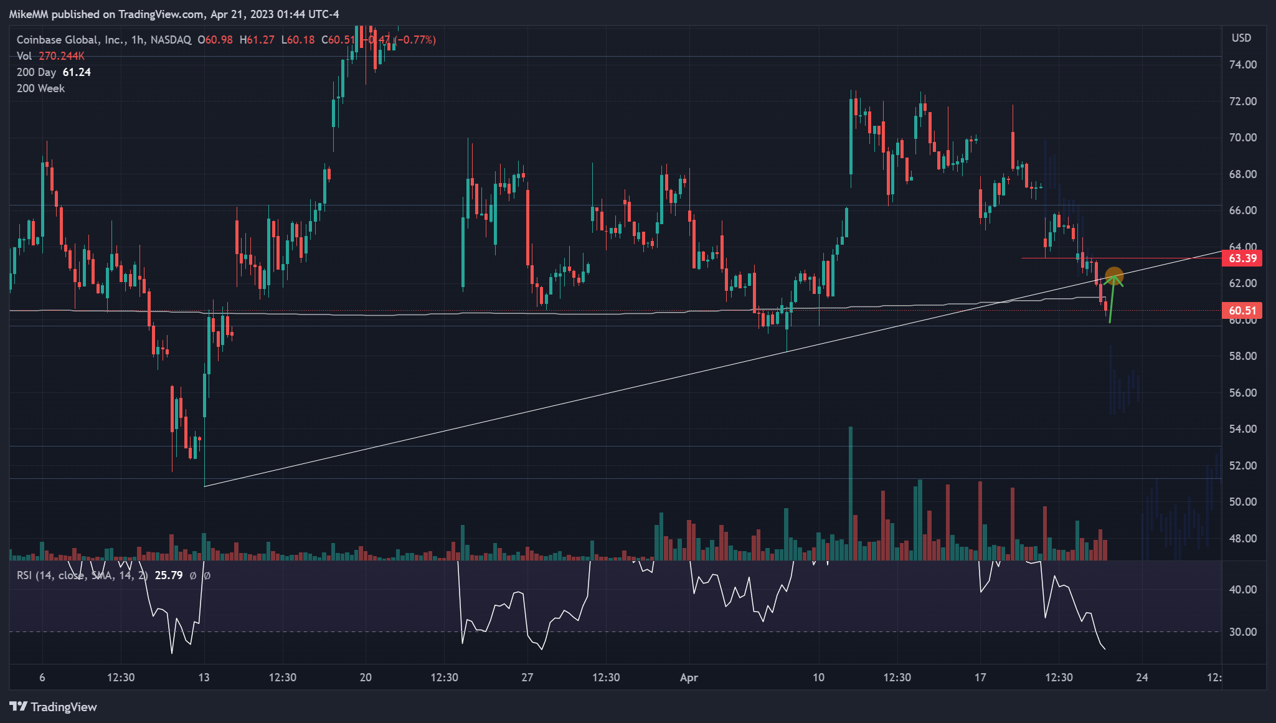
Task: Click the '24' date label on the time axis
Action: click(x=1141, y=678)
